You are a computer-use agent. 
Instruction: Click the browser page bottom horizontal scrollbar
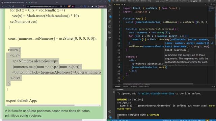coord(42,120)
